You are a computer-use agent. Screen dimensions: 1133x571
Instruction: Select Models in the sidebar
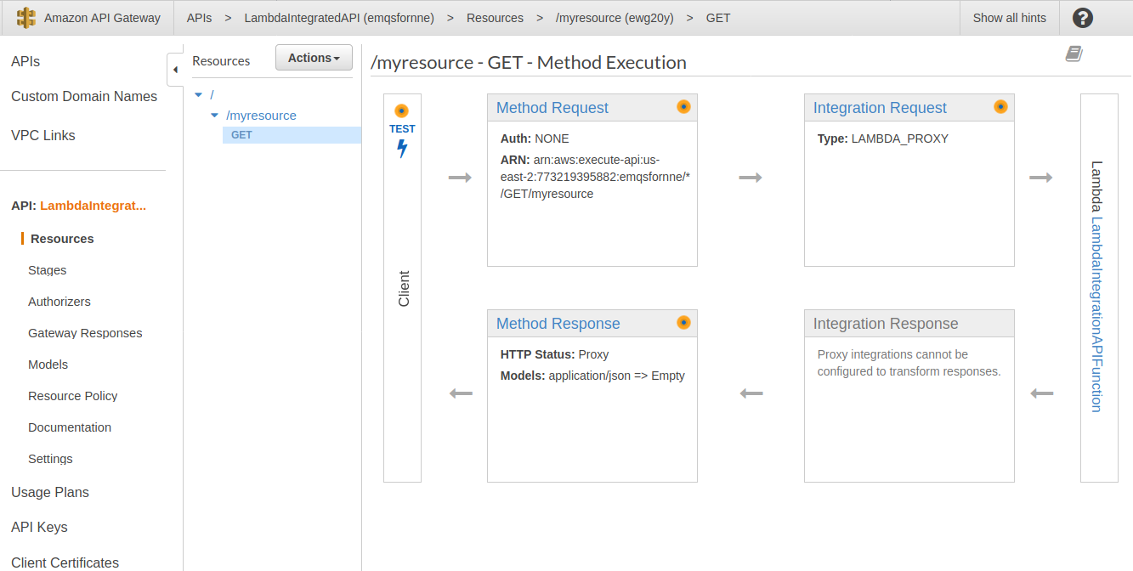point(48,364)
